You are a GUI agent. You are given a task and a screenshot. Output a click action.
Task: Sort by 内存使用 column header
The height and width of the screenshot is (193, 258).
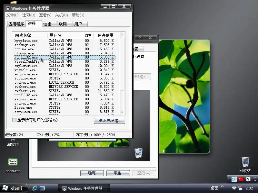coord(107,35)
